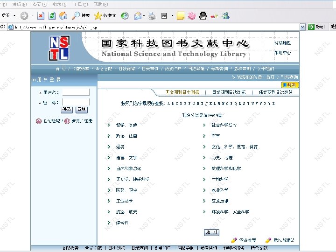Viewport: 336px width, 252px height.
Task: Click the 新用户注册 registration link
Action: pos(82,121)
